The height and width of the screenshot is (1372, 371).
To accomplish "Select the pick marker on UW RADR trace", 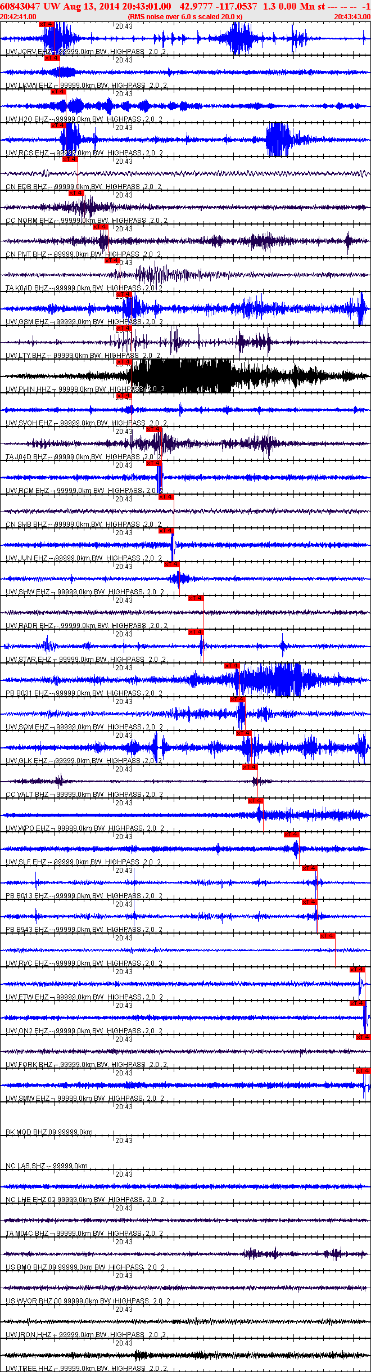I will (x=196, y=598).
